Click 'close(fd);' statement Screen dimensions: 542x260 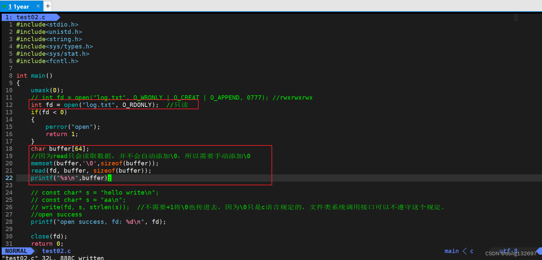point(49,236)
